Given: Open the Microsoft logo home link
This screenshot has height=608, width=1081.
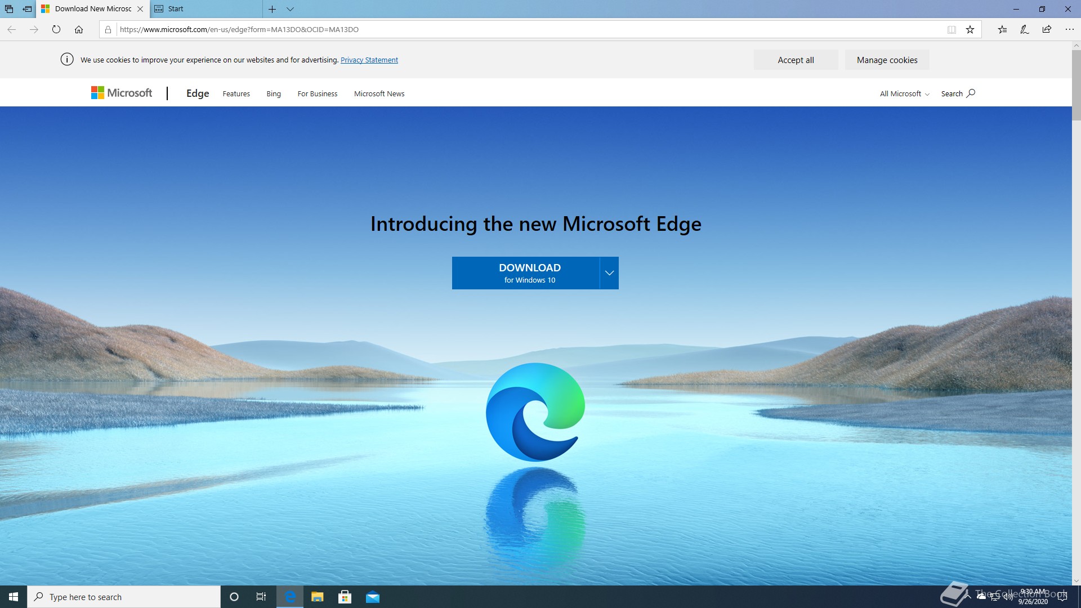Looking at the screenshot, I should coord(122,93).
